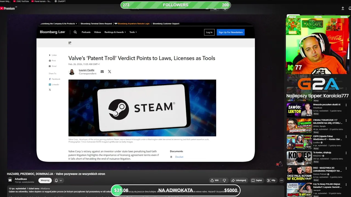
Task: Open options for "To koniec, dziękuję" video
Action: (x=346, y=153)
